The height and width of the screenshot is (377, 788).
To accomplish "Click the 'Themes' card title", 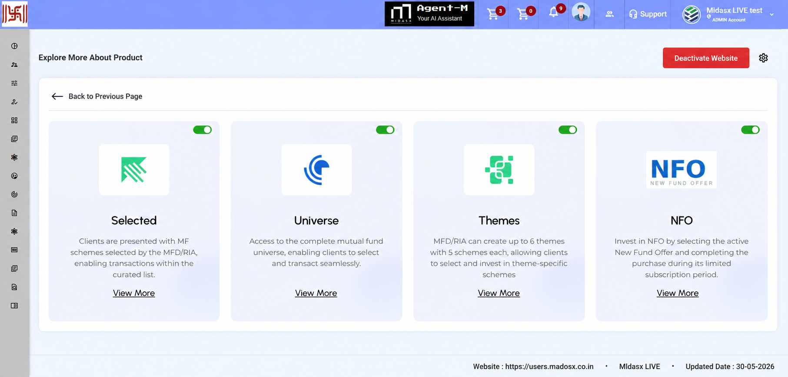I will coord(499,221).
